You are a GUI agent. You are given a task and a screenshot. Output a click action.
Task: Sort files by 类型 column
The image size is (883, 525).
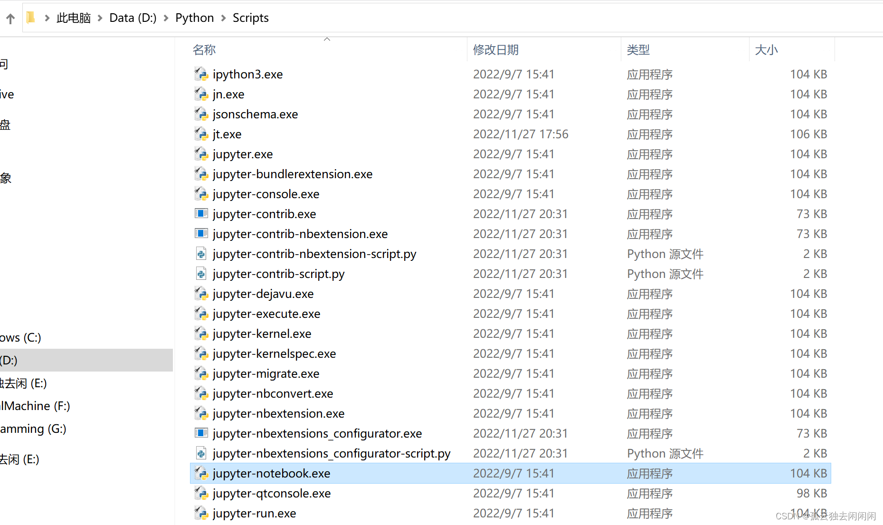(x=638, y=50)
